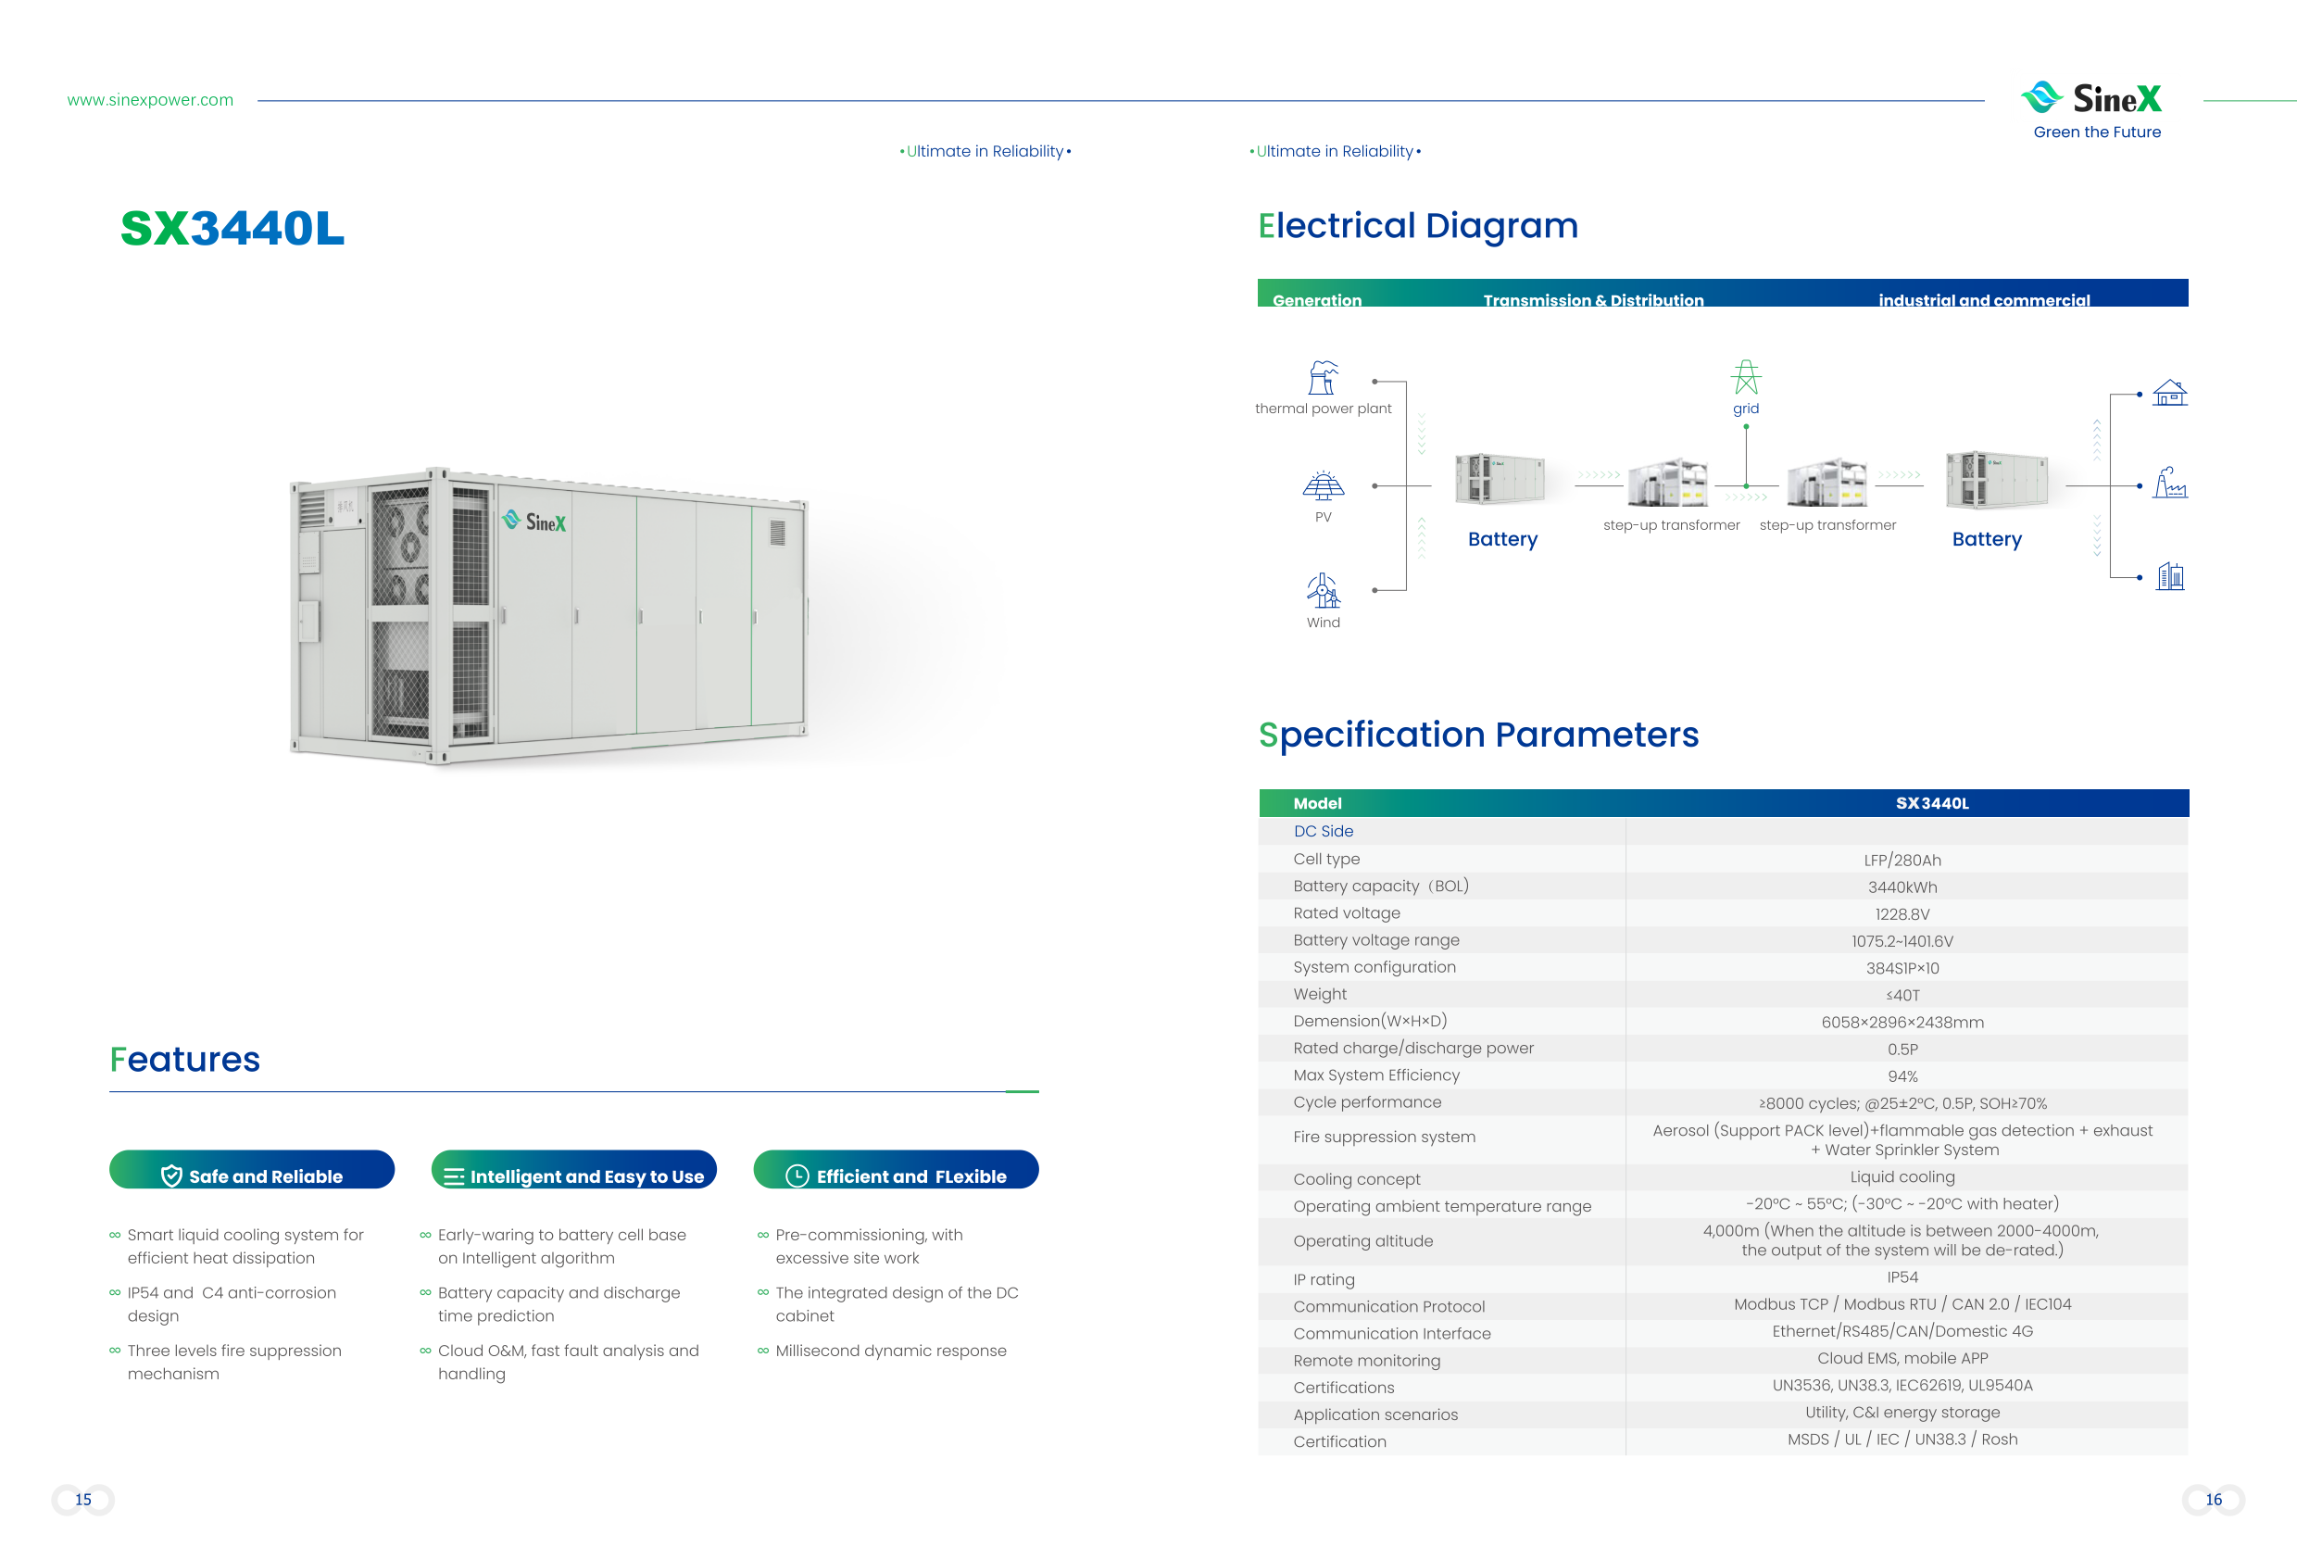Image resolution: width=2297 pixels, height=1559 pixels.
Task: Click the left step-up transformer image
Action: pos(1667,483)
